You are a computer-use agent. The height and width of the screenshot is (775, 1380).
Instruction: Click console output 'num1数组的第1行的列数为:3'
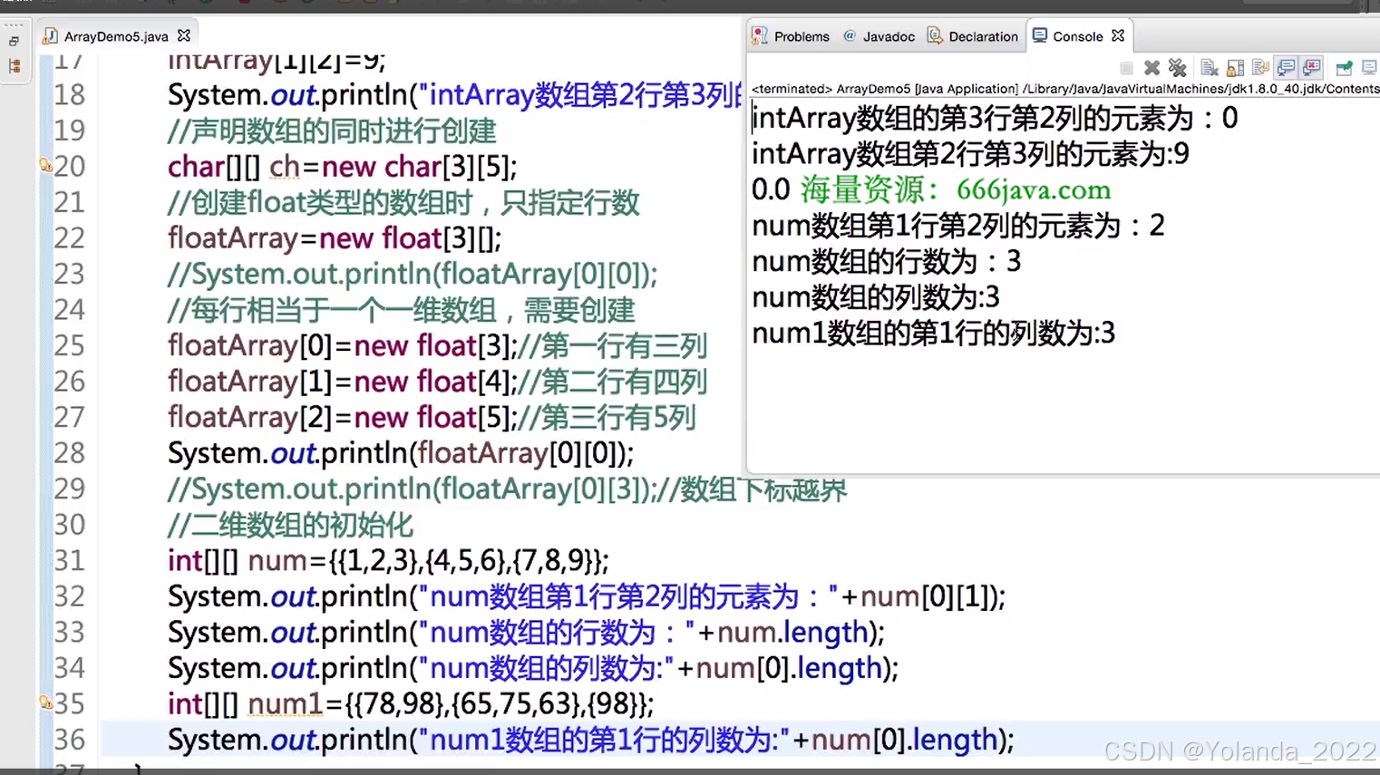point(934,334)
